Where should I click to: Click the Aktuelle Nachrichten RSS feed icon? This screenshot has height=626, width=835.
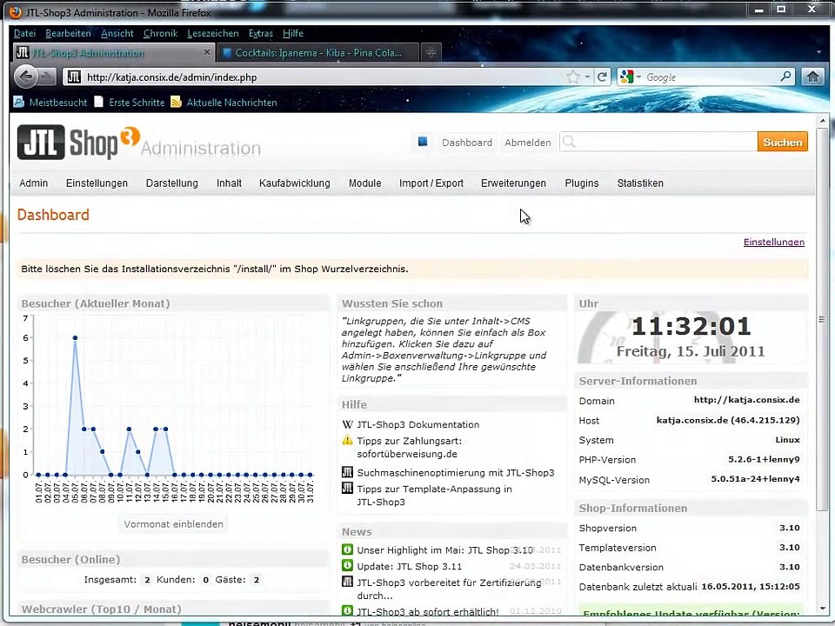(177, 102)
